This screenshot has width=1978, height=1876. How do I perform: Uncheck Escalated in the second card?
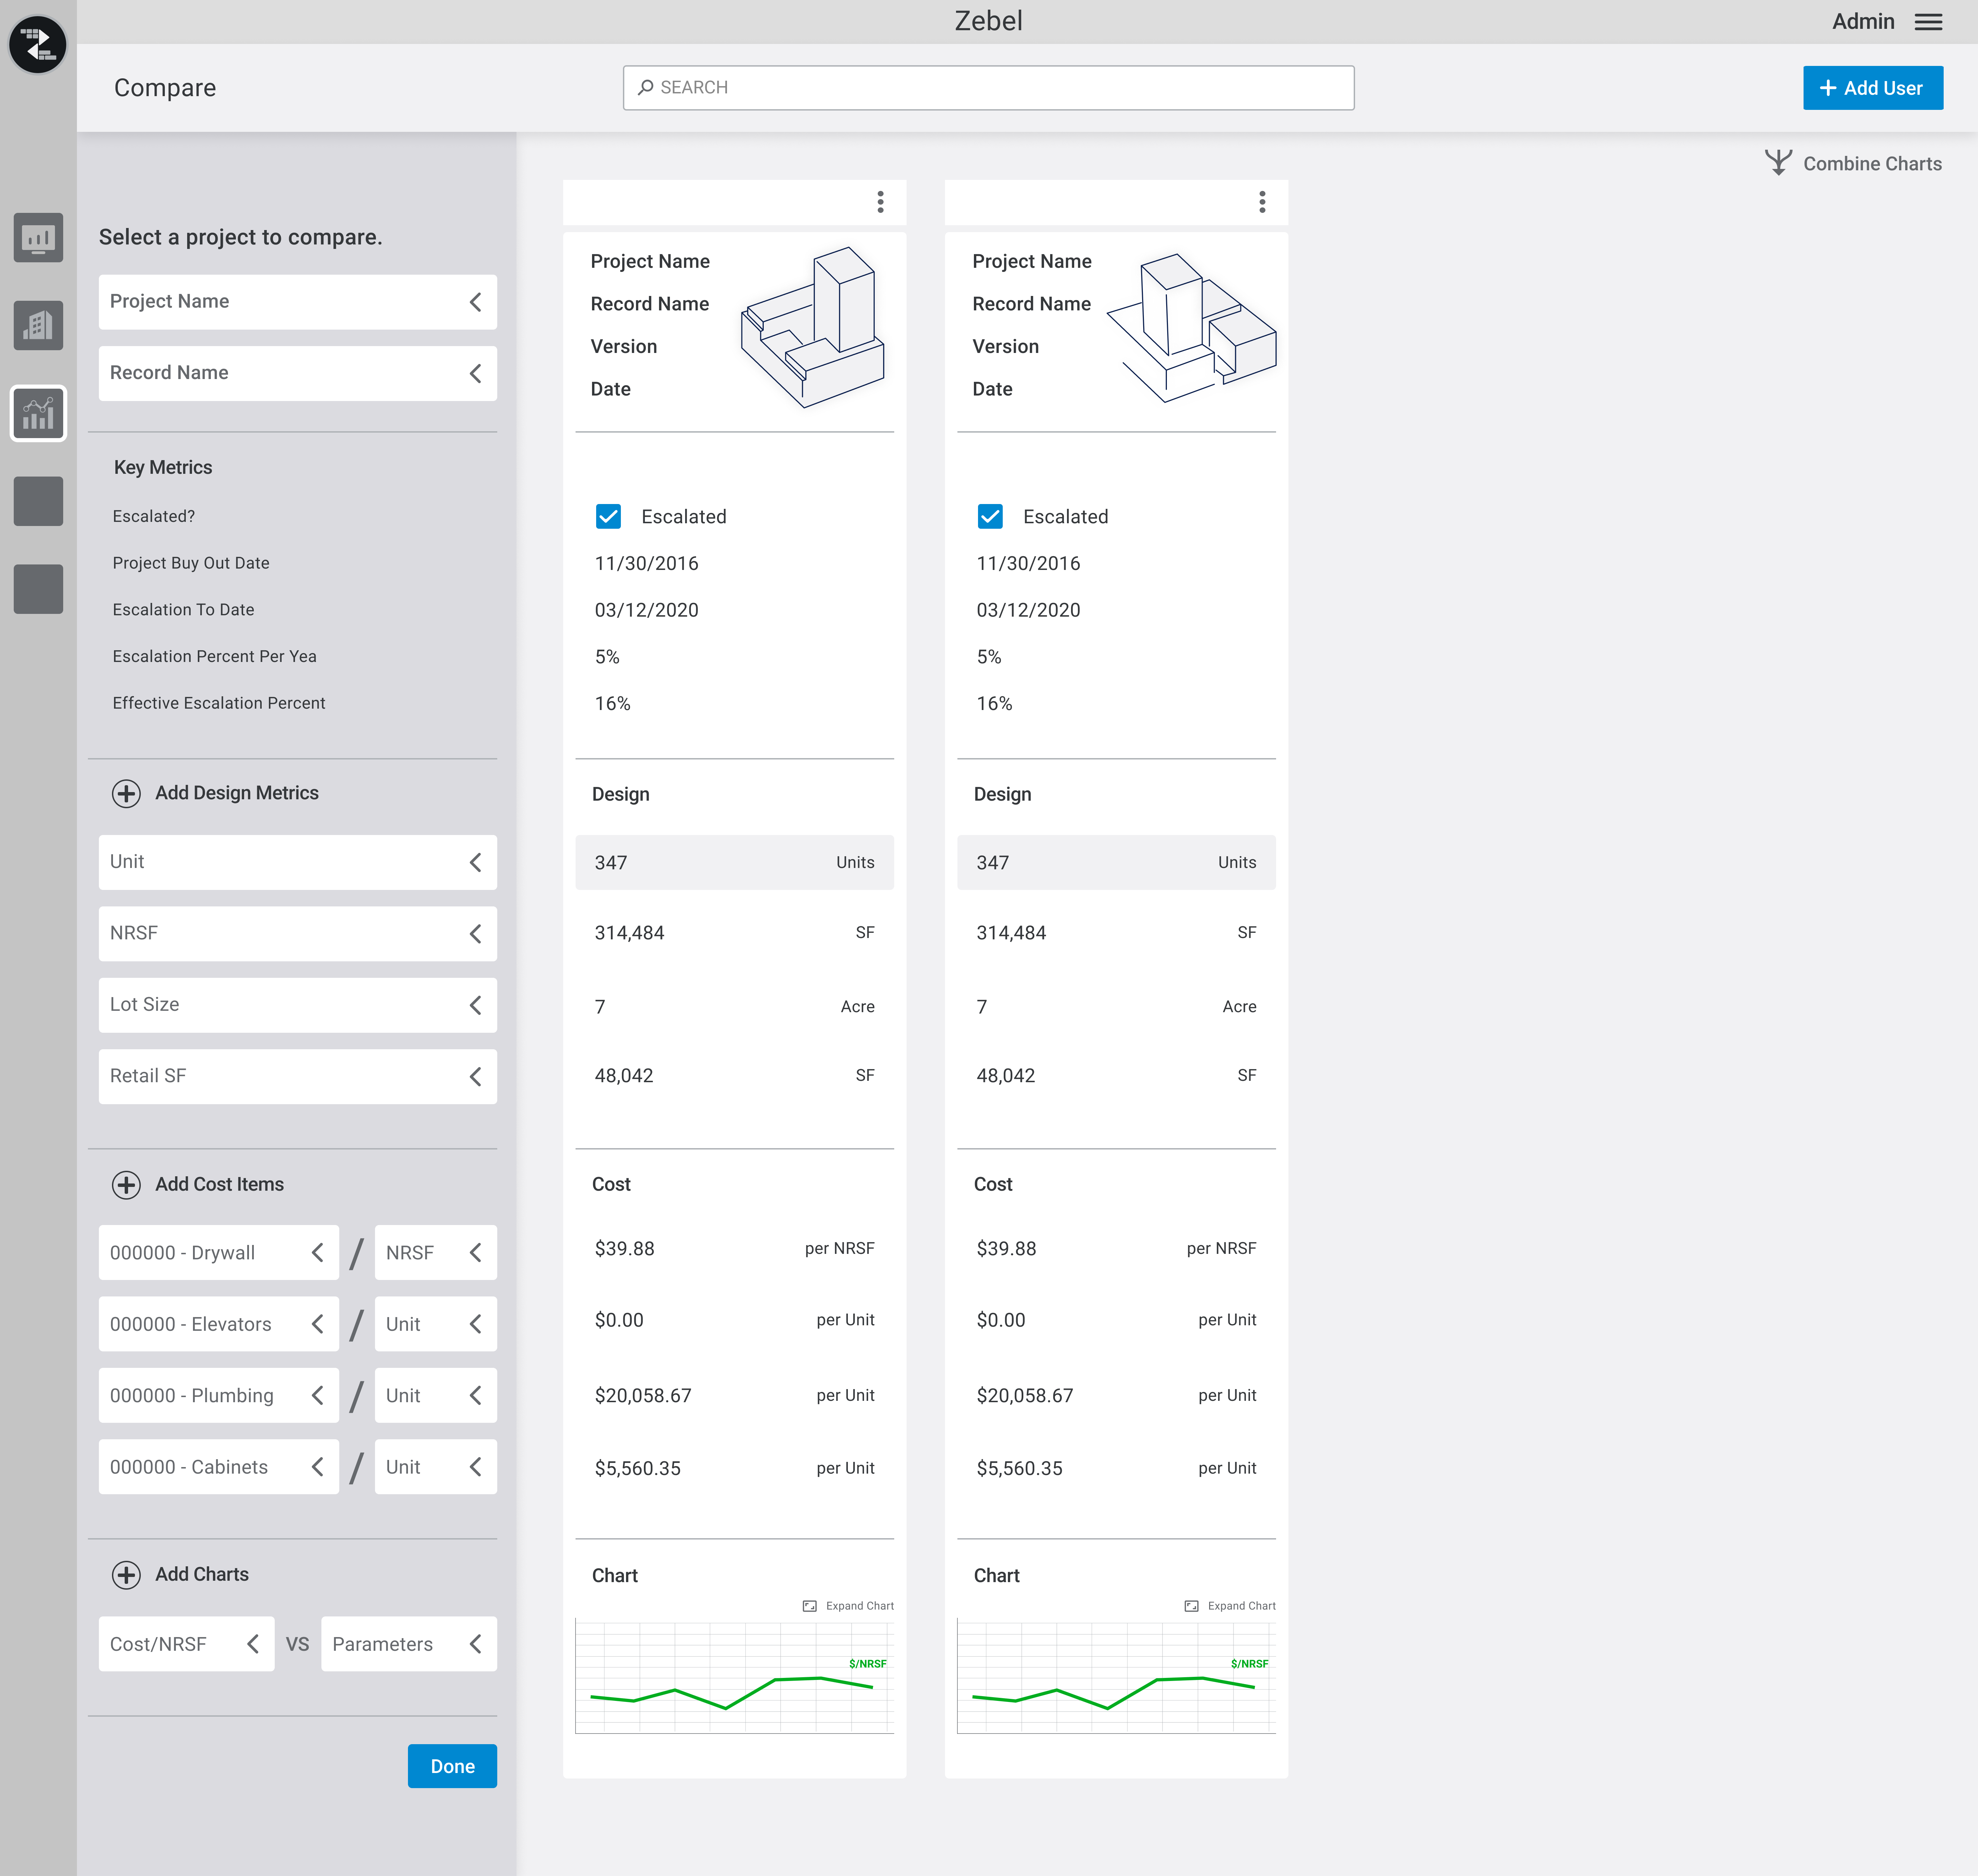click(x=990, y=516)
